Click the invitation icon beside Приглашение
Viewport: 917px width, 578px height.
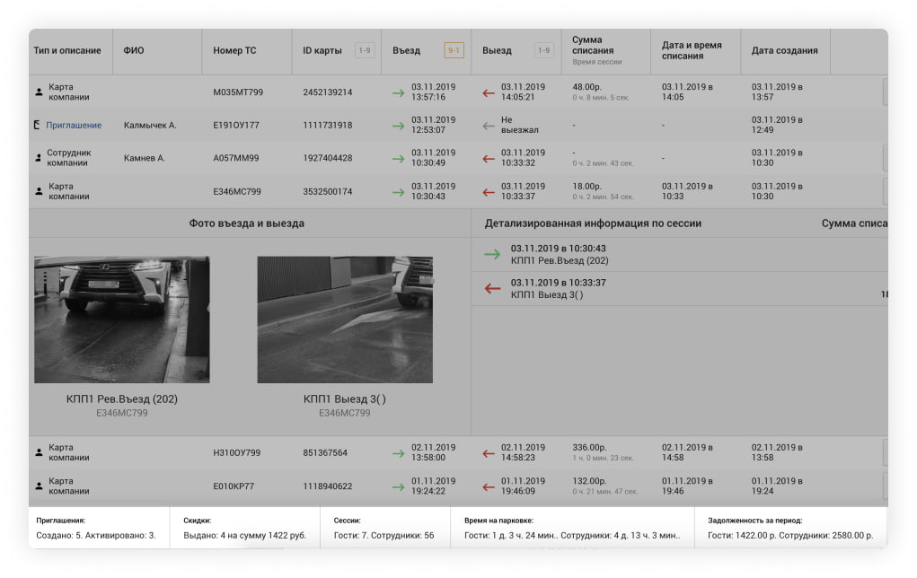[37, 126]
